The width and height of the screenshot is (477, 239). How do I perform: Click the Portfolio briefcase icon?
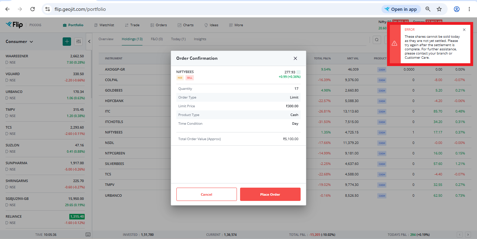[65, 25]
